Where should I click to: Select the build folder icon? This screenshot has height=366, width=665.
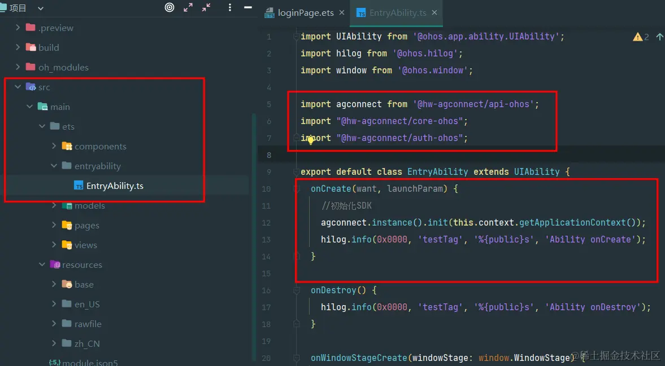point(31,47)
